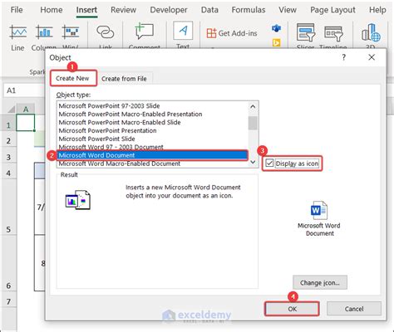Click the select-all corner triangle
The height and width of the screenshot is (332, 394).
point(11,110)
